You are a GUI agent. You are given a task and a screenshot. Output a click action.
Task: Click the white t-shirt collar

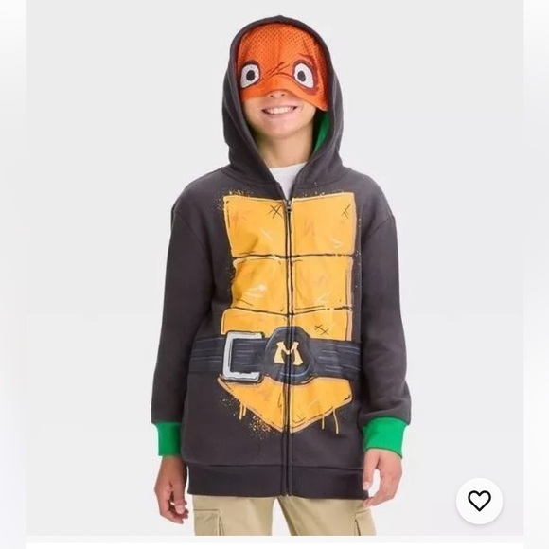tap(290, 177)
